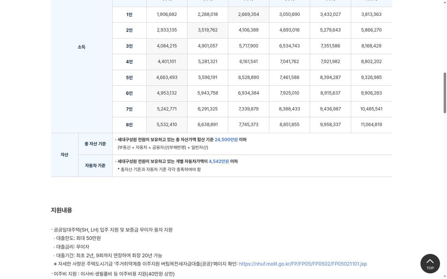The height and width of the screenshot is (279, 447).
Task: Click cell value 2,669,354
Action: 249,14
